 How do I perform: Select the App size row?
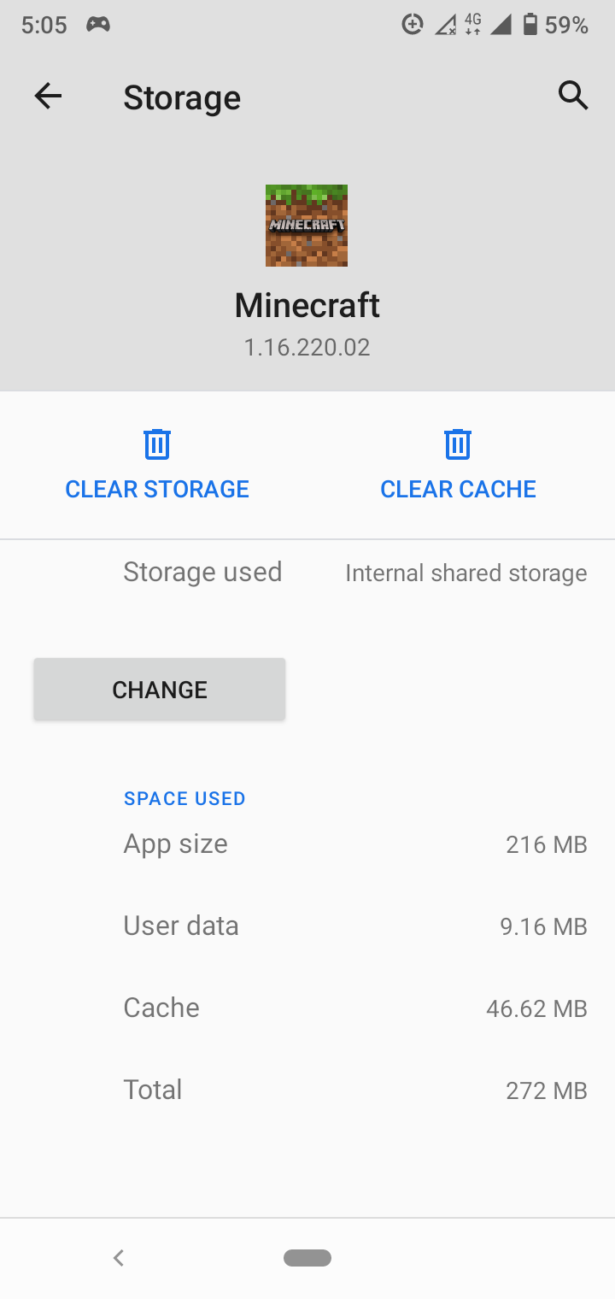(x=354, y=844)
